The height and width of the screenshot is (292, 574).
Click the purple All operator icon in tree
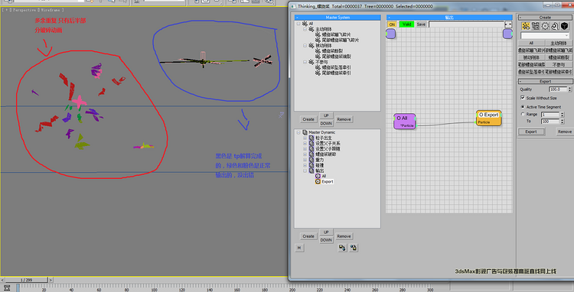coord(318,176)
